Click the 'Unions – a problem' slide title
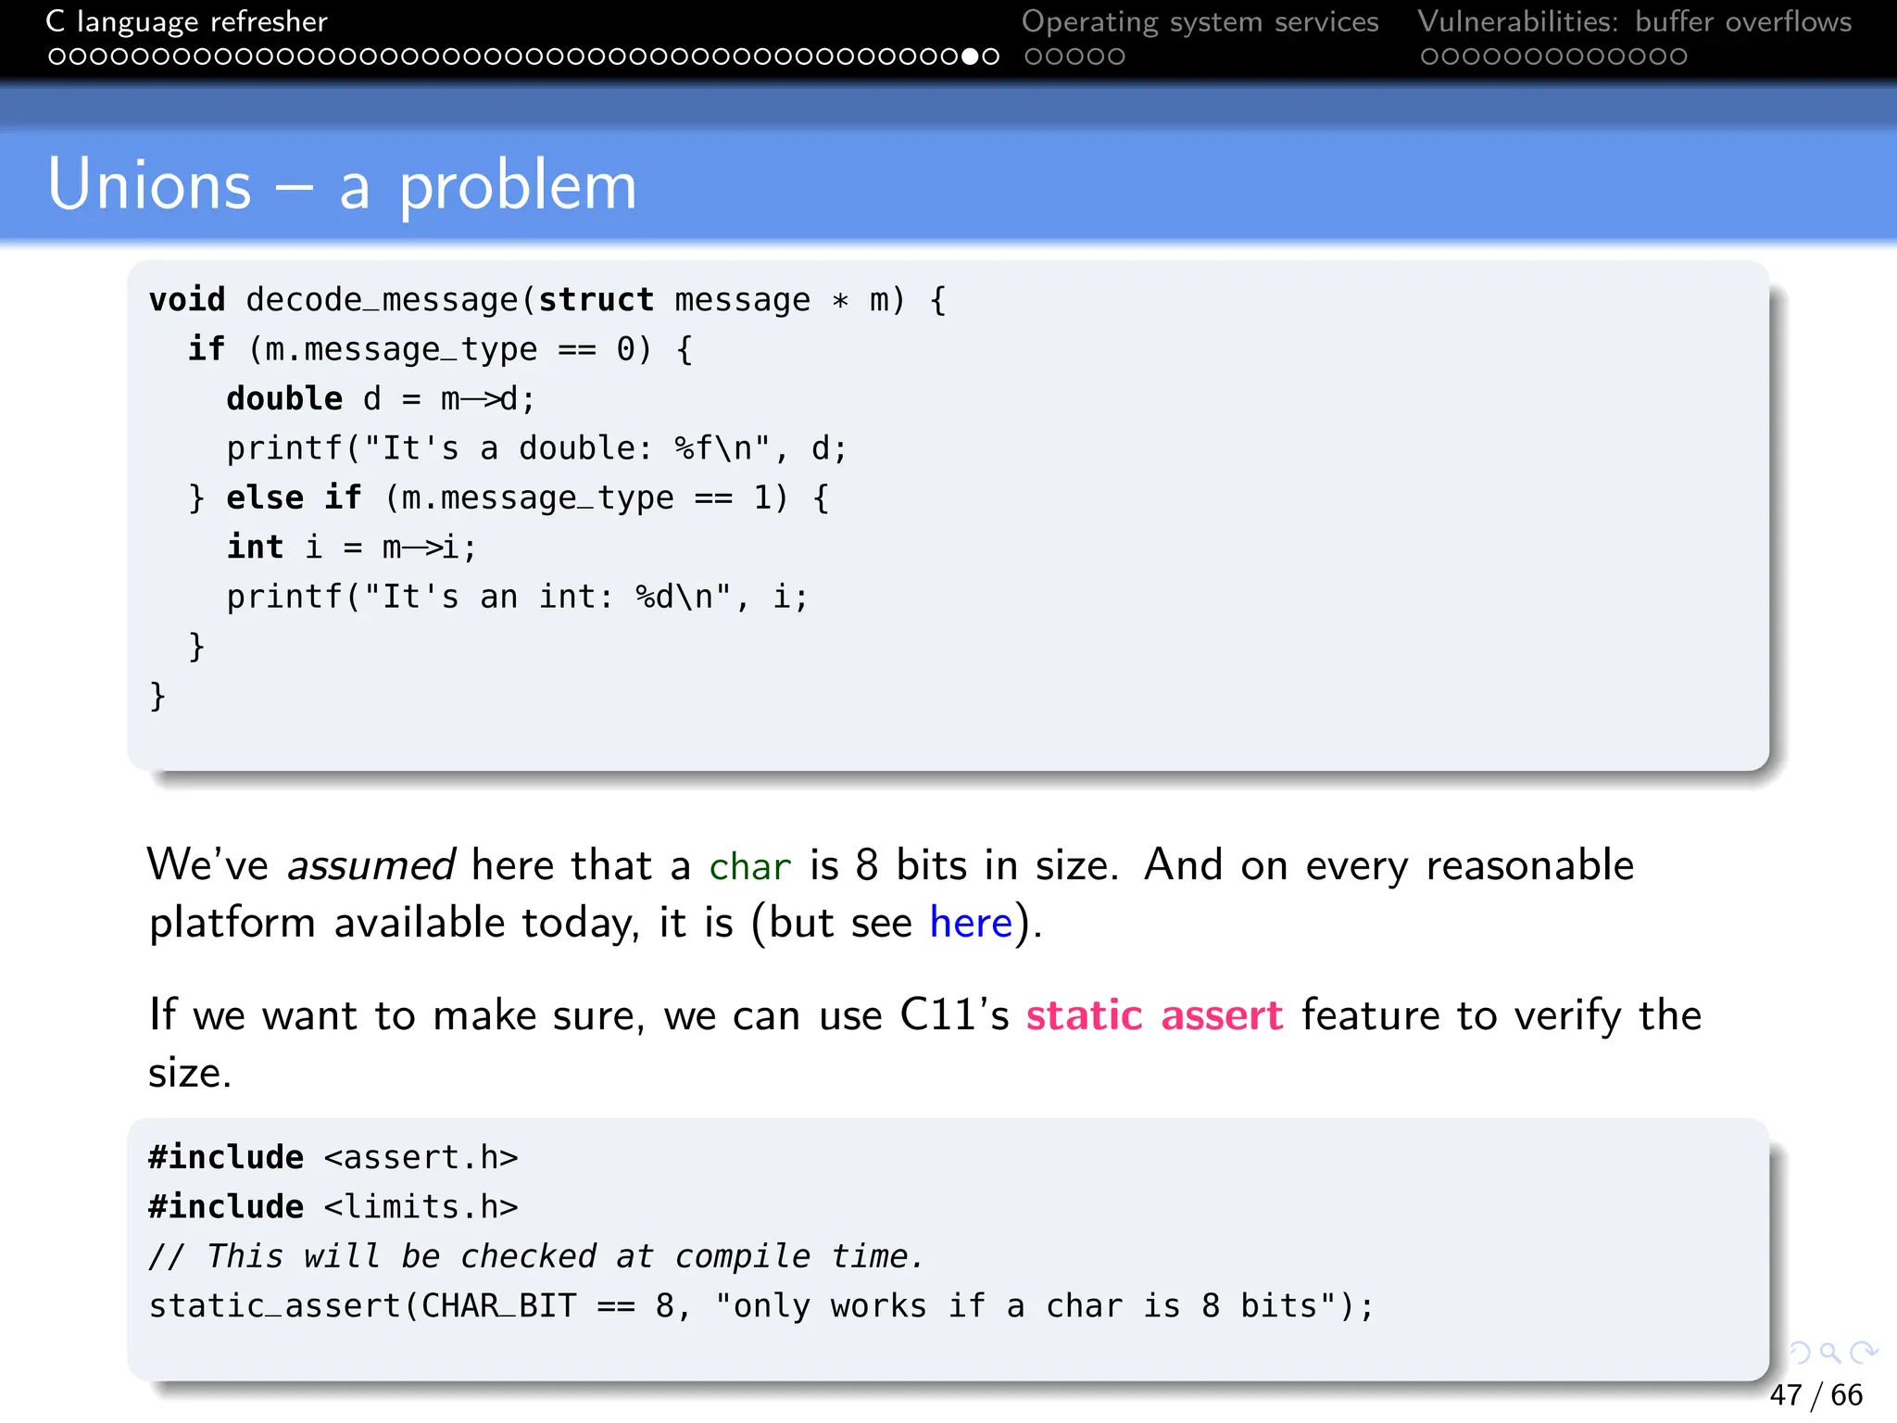Image resolution: width=1897 pixels, height=1423 pixels. (342, 186)
